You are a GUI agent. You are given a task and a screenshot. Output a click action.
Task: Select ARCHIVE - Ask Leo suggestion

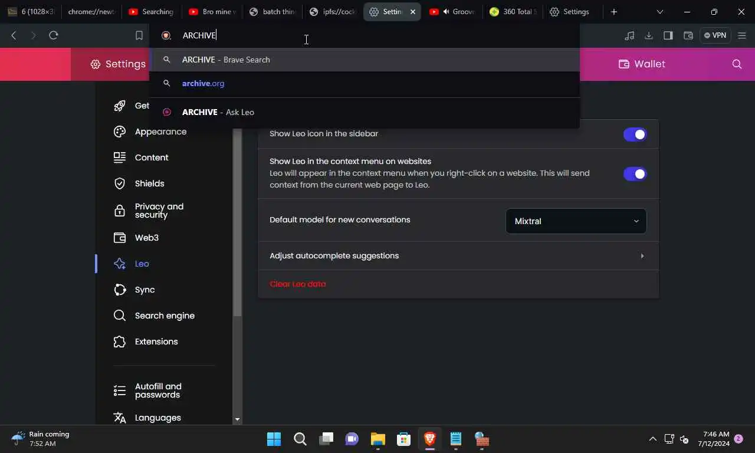(x=365, y=112)
